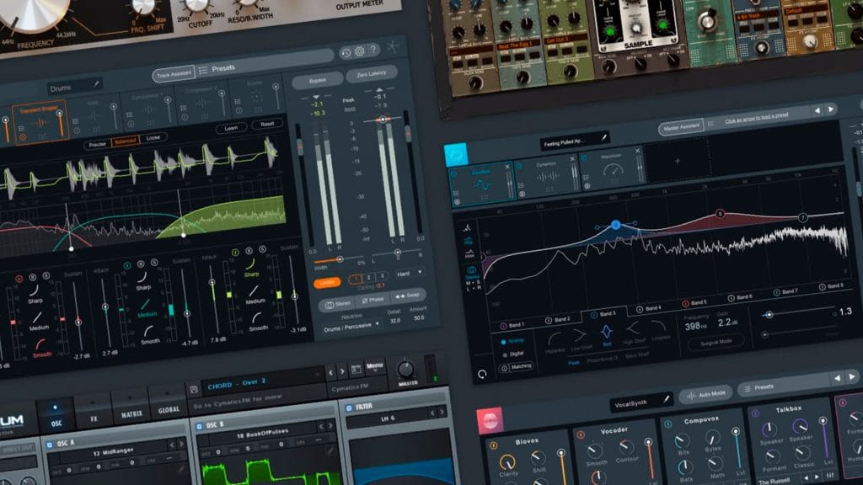Toggle the Vocoder module power button
Viewport: 863px width, 485px height.
coord(580,434)
